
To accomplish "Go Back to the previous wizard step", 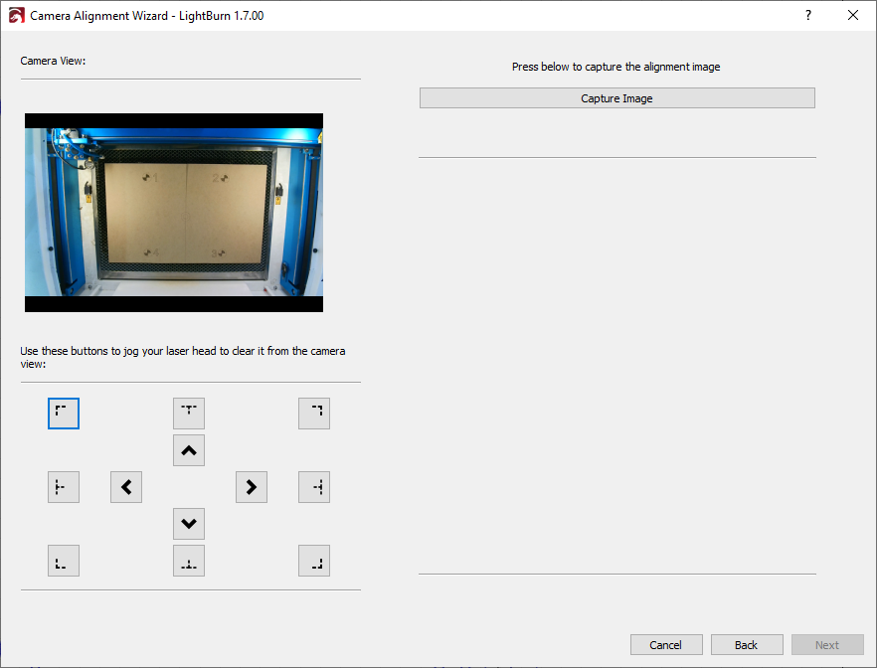I will [747, 645].
